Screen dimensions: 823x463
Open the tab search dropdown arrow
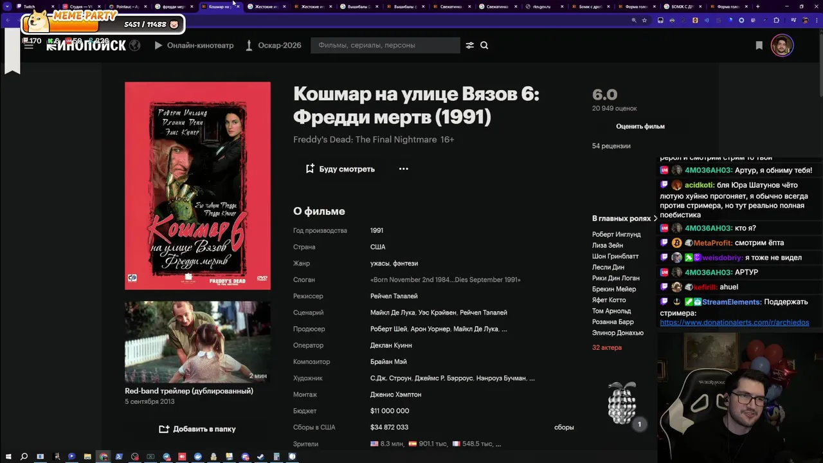(7, 6)
